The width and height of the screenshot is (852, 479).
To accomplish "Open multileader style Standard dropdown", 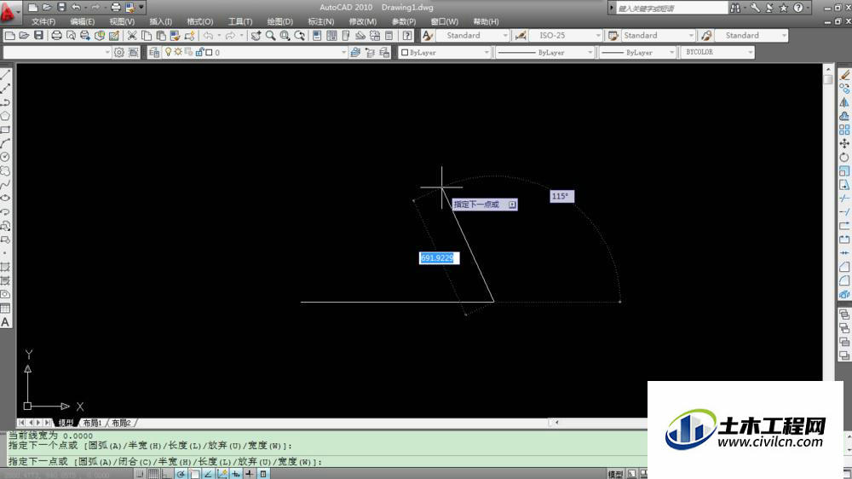I will point(784,35).
